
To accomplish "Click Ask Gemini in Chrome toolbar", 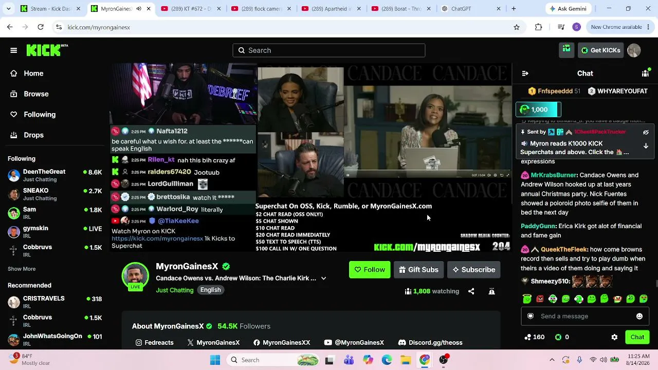I will click(568, 9).
